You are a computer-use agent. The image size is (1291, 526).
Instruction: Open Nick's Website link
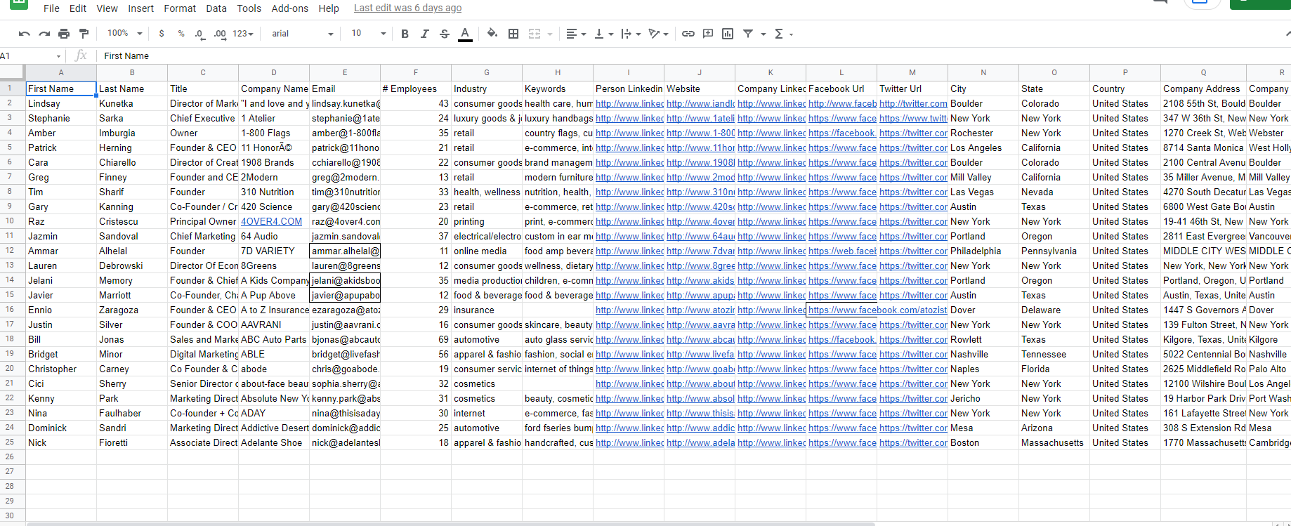[x=700, y=443]
